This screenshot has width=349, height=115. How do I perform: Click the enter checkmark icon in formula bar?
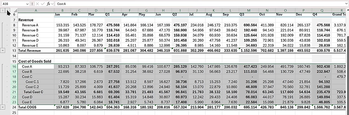(43, 4)
